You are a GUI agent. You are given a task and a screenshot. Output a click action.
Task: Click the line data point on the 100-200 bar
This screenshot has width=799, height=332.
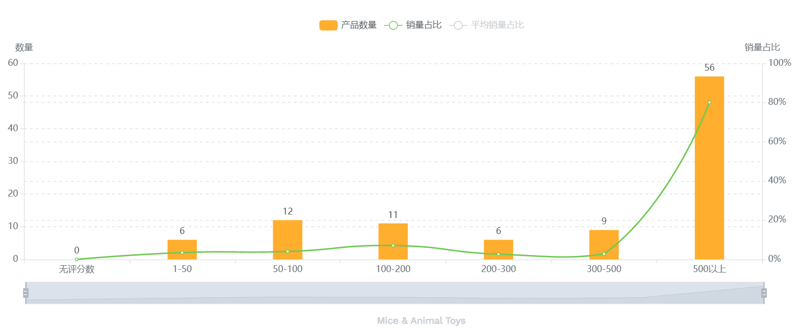(x=393, y=245)
